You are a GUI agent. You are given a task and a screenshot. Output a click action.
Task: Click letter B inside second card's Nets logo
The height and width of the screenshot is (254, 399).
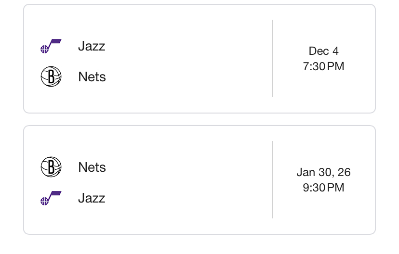(51, 167)
